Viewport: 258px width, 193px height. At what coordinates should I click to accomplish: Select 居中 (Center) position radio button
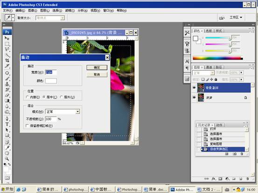pyautogui.click(x=44, y=97)
